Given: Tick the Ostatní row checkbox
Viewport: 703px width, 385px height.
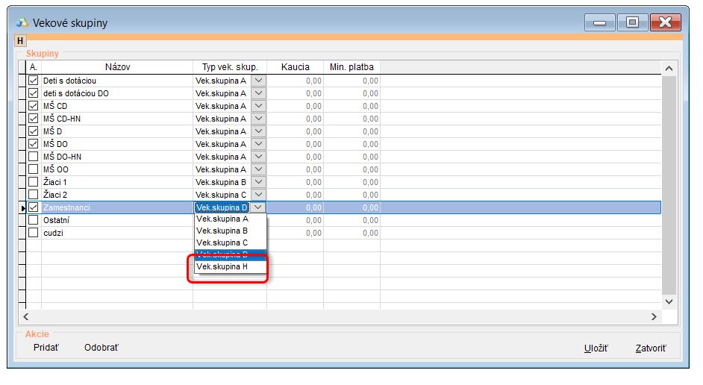Looking at the screenshot, I should tap(33, 220).
